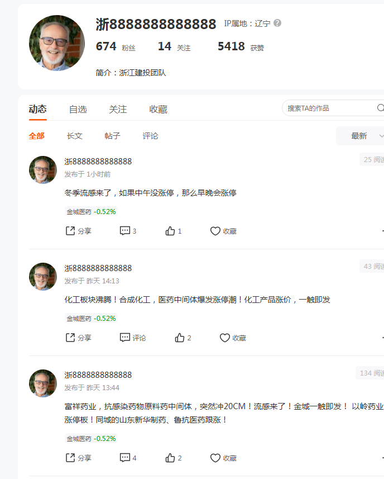The image size is (384, 479).
Task: Click avatar on the 1小时前 post
Action: tap(43, 170)
